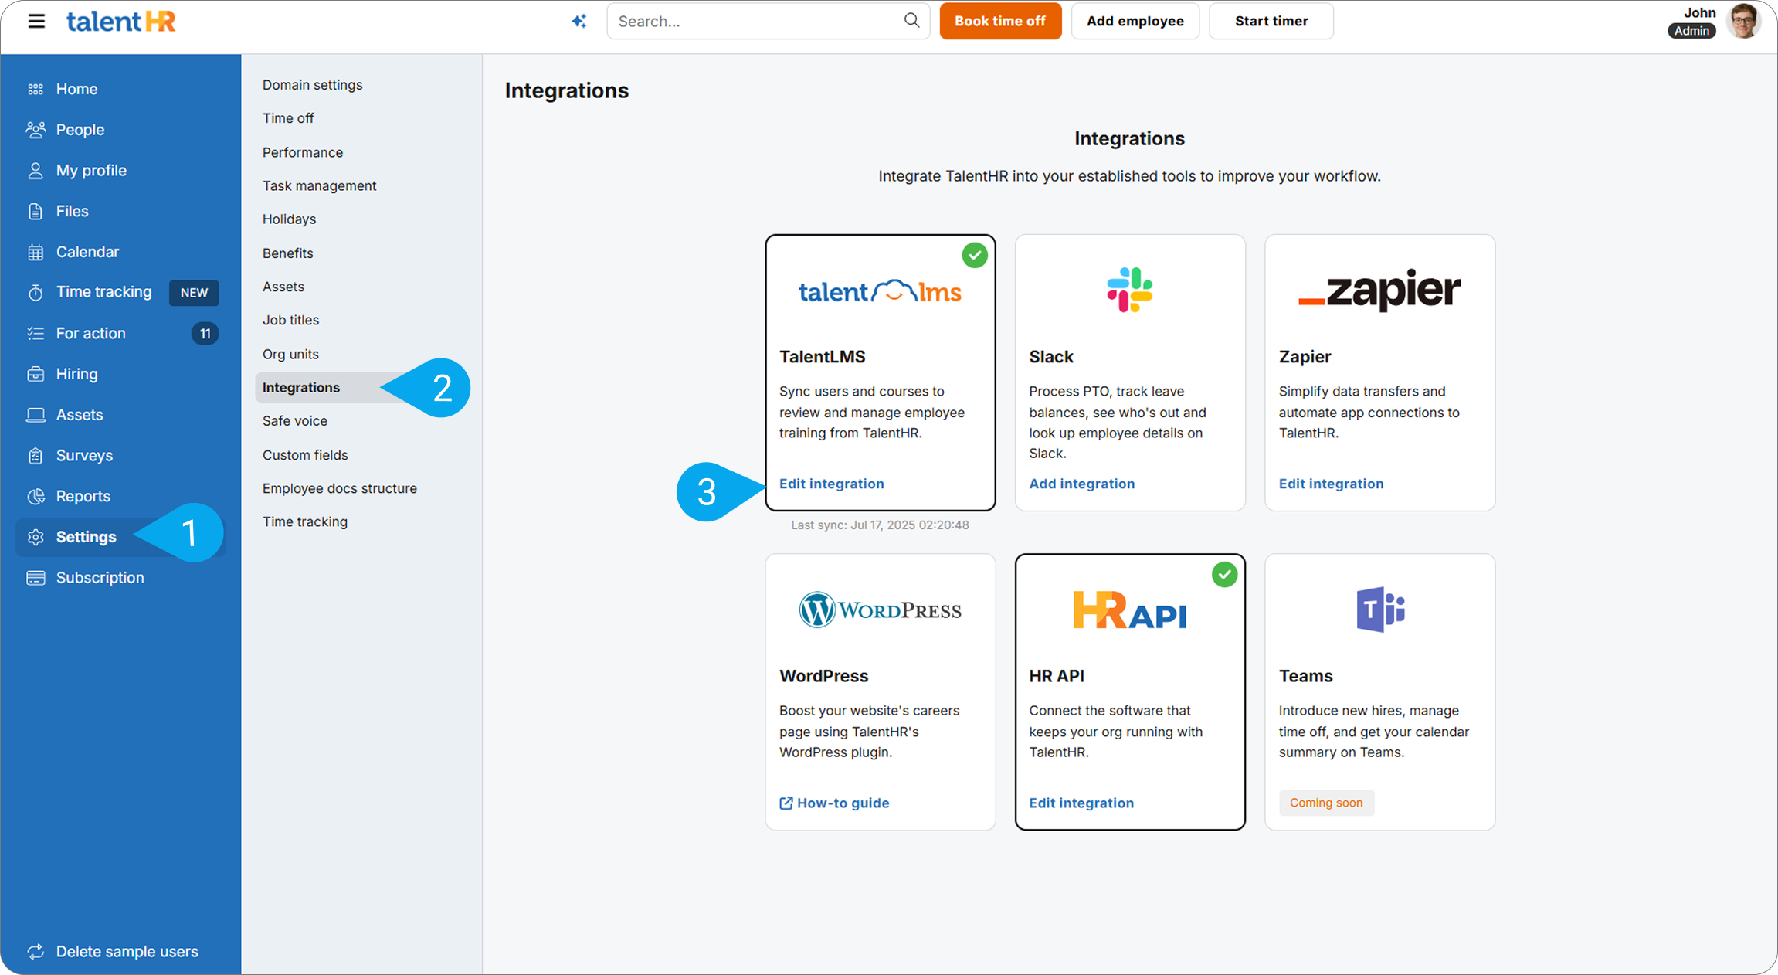Click the Delete sample users refresh icon
1778x975 pixels.
[x=36, y=951]
